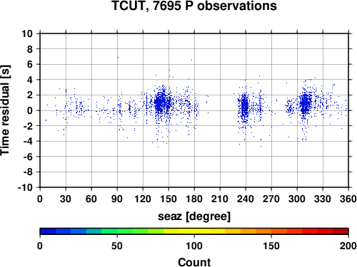
Task: Click the 'Time residual [s]' y-axis label
Action: 6,110
